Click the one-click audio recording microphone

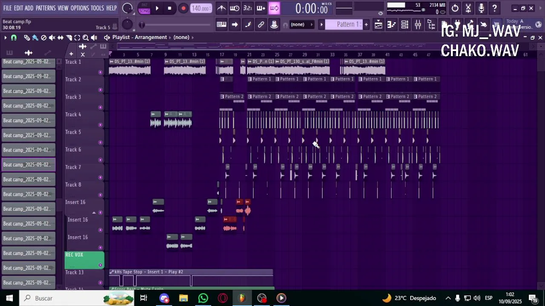tap(482, 8)
